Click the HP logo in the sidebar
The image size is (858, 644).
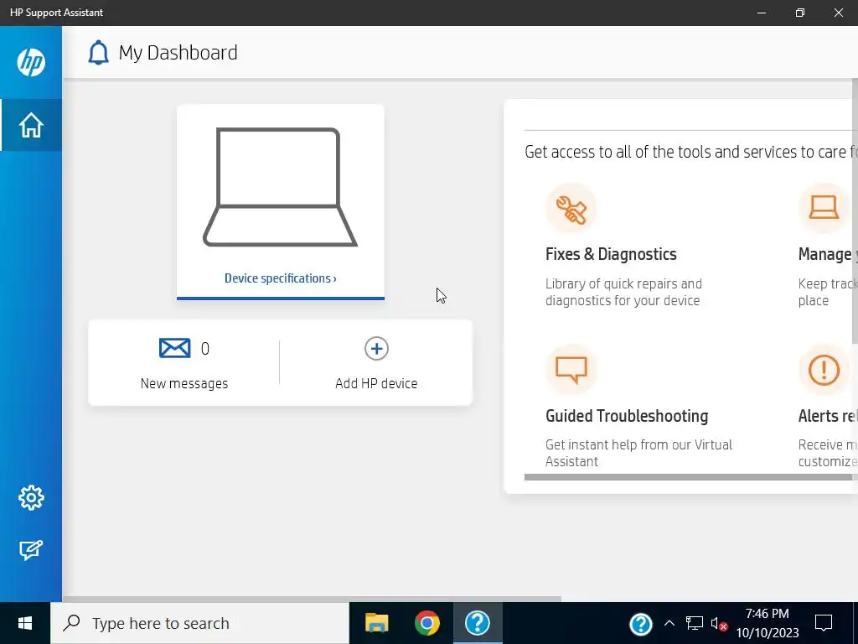point(31,62)
